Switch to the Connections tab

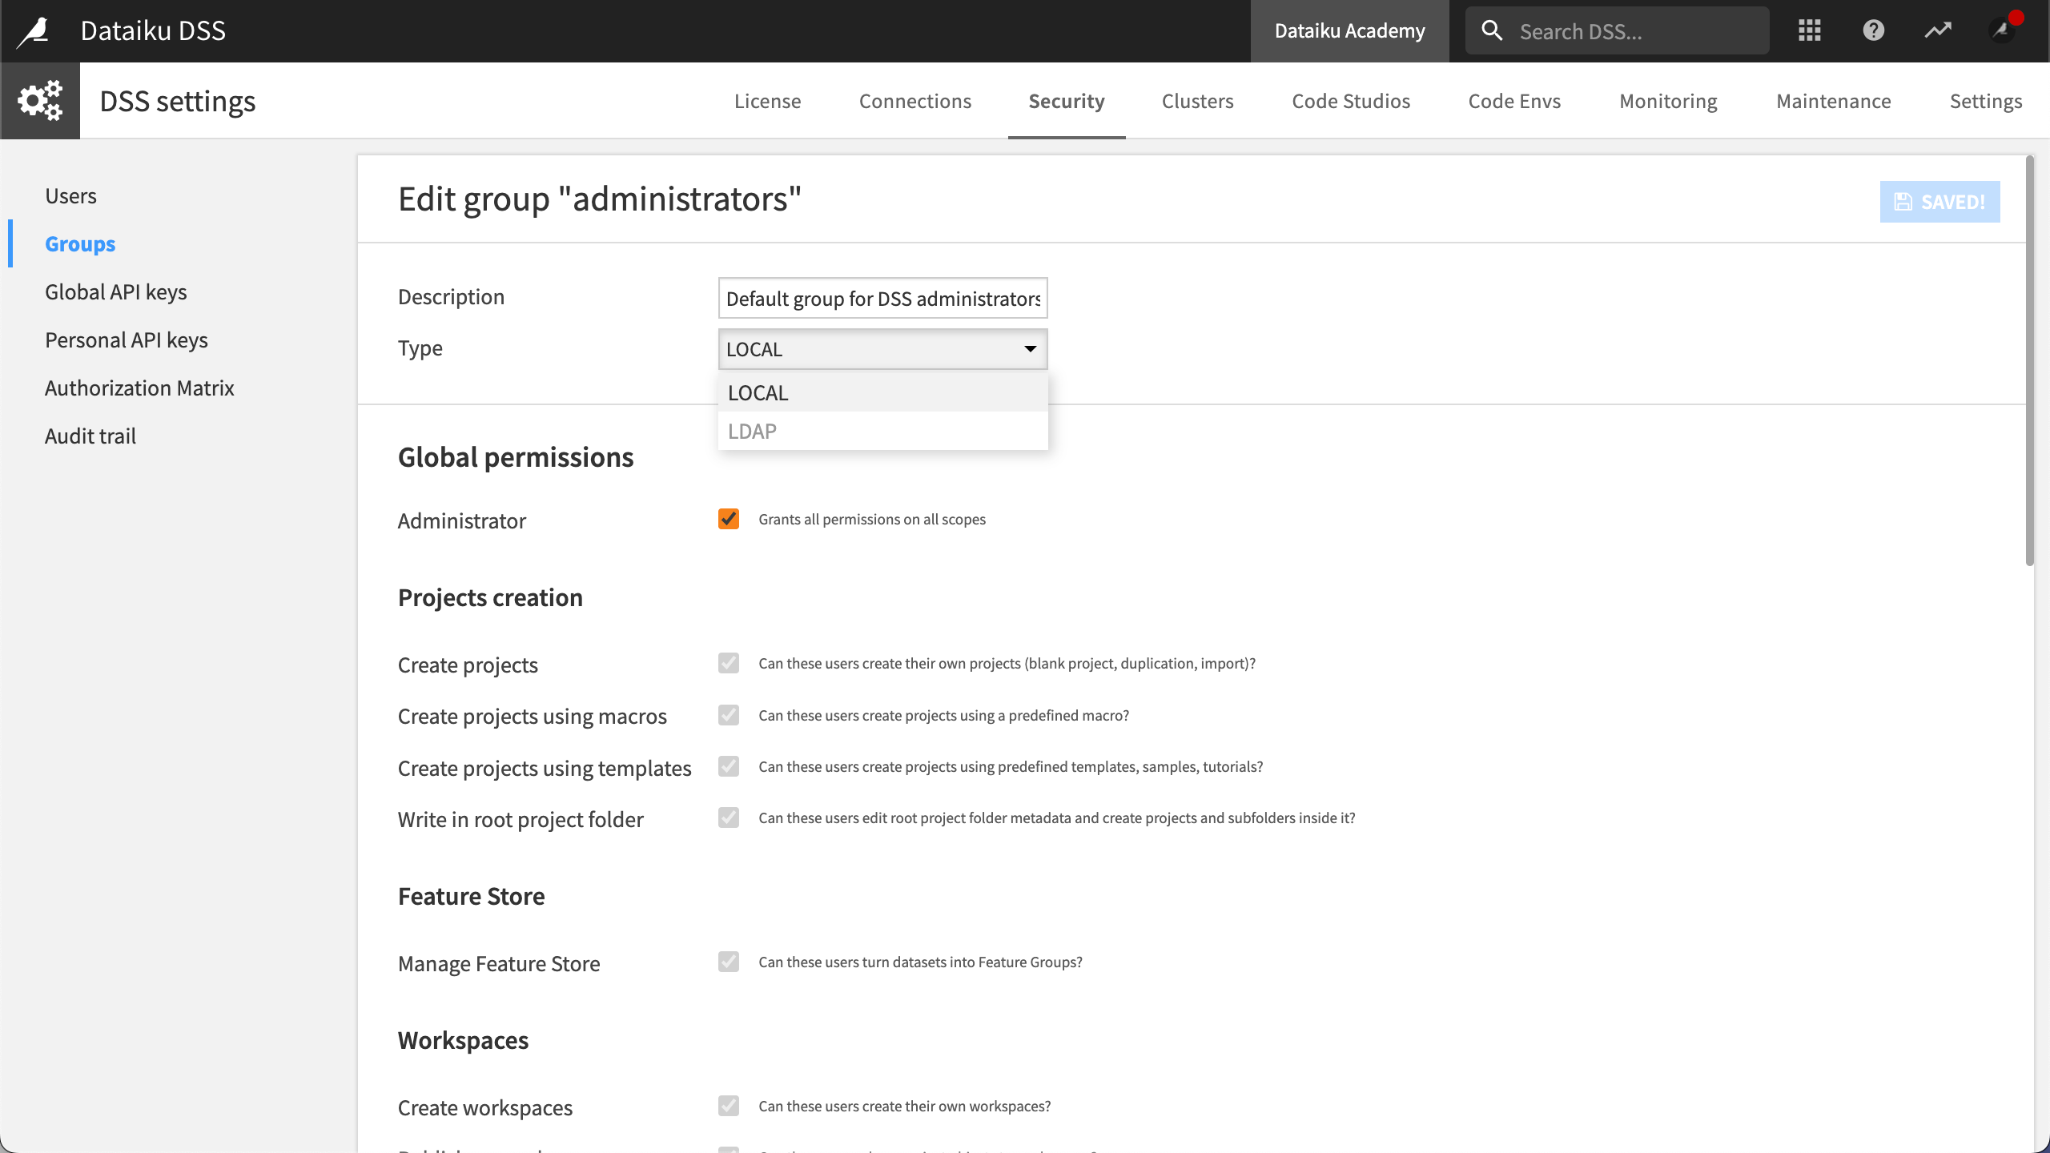coord(915,101)
